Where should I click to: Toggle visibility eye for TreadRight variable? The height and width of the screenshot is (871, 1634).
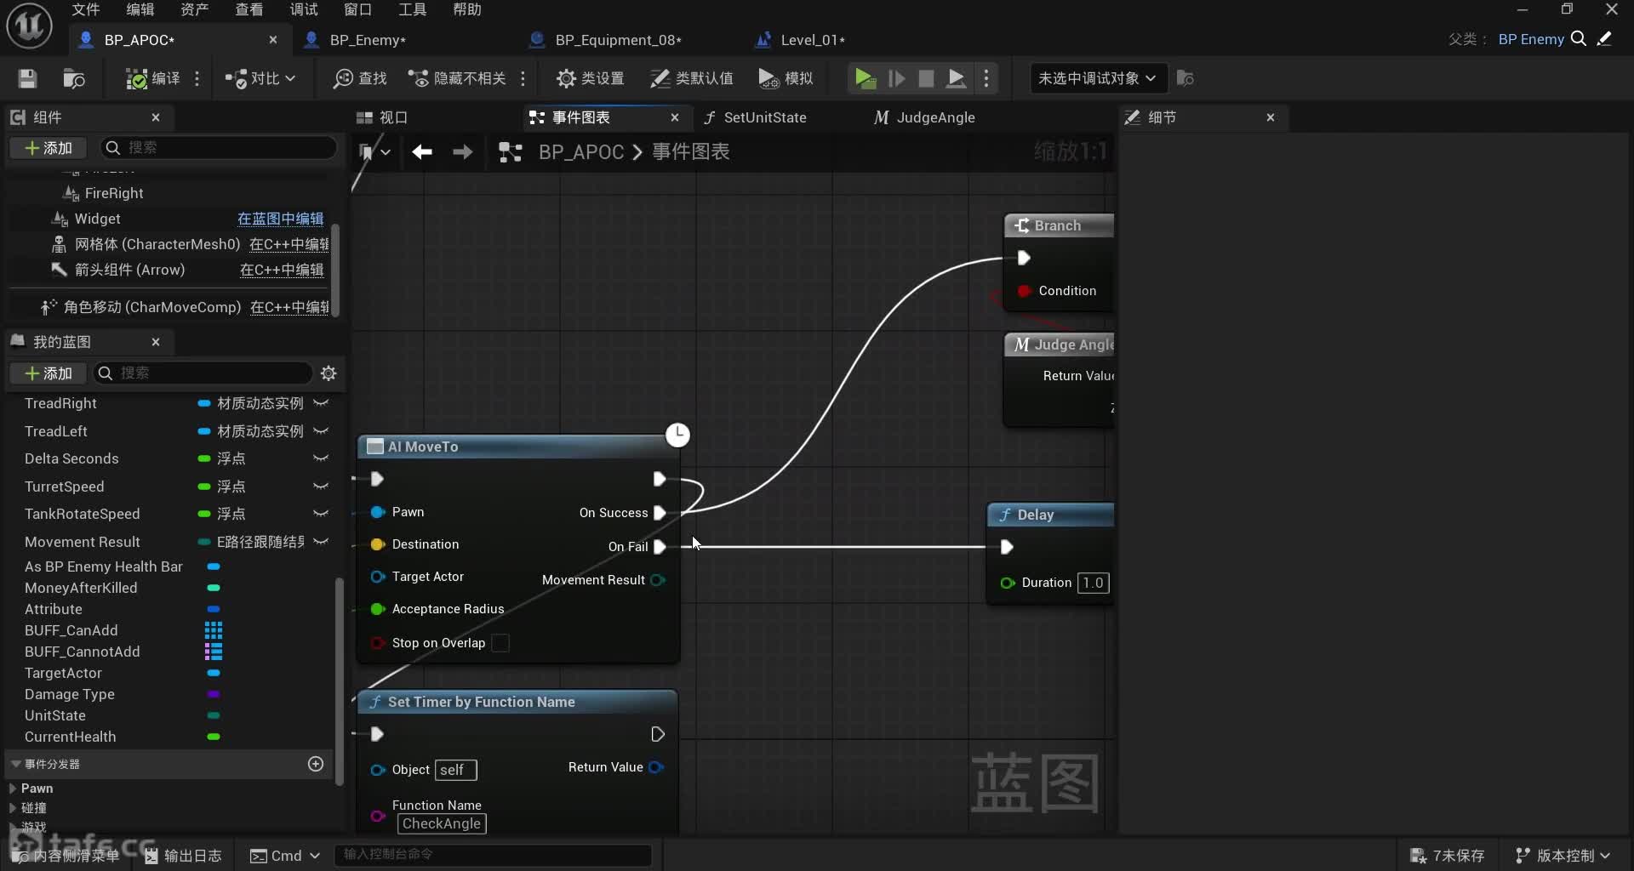point(321,403)
